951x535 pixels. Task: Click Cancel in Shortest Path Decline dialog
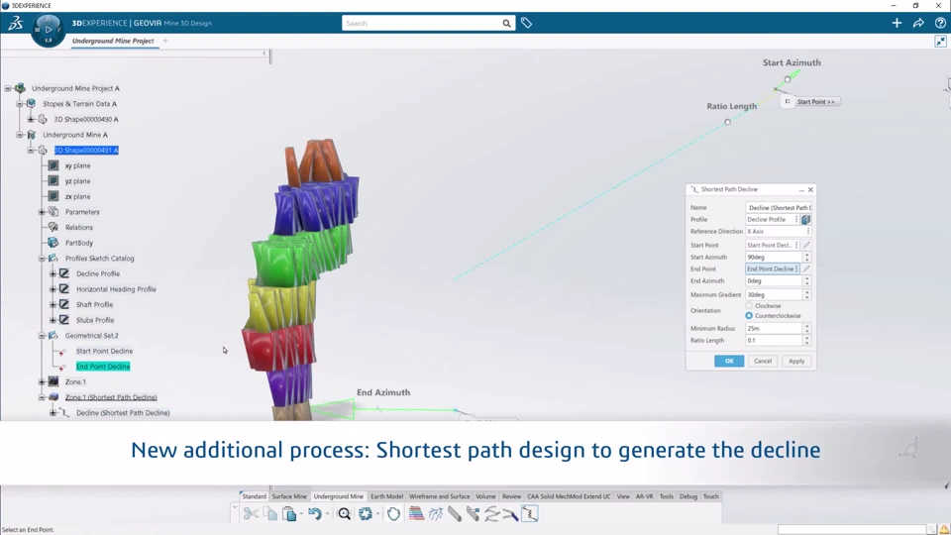763,361
